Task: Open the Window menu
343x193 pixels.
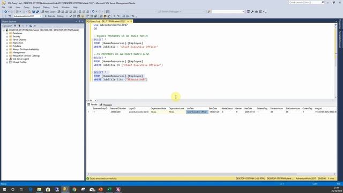Action: coord(65,7)
